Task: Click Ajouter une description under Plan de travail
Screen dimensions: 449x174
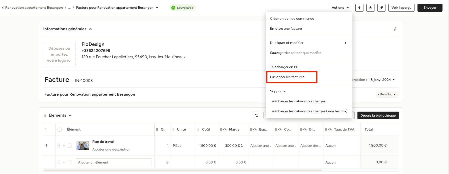Action: (x=111, y=150)
